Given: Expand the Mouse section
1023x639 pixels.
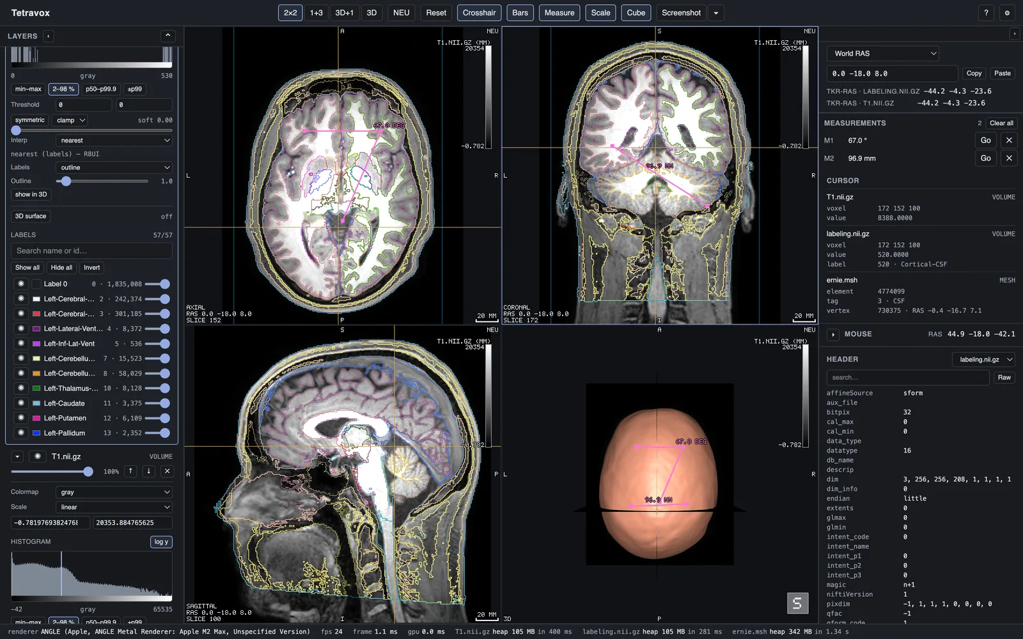Looking at the screenshot, I should point(833,334).
